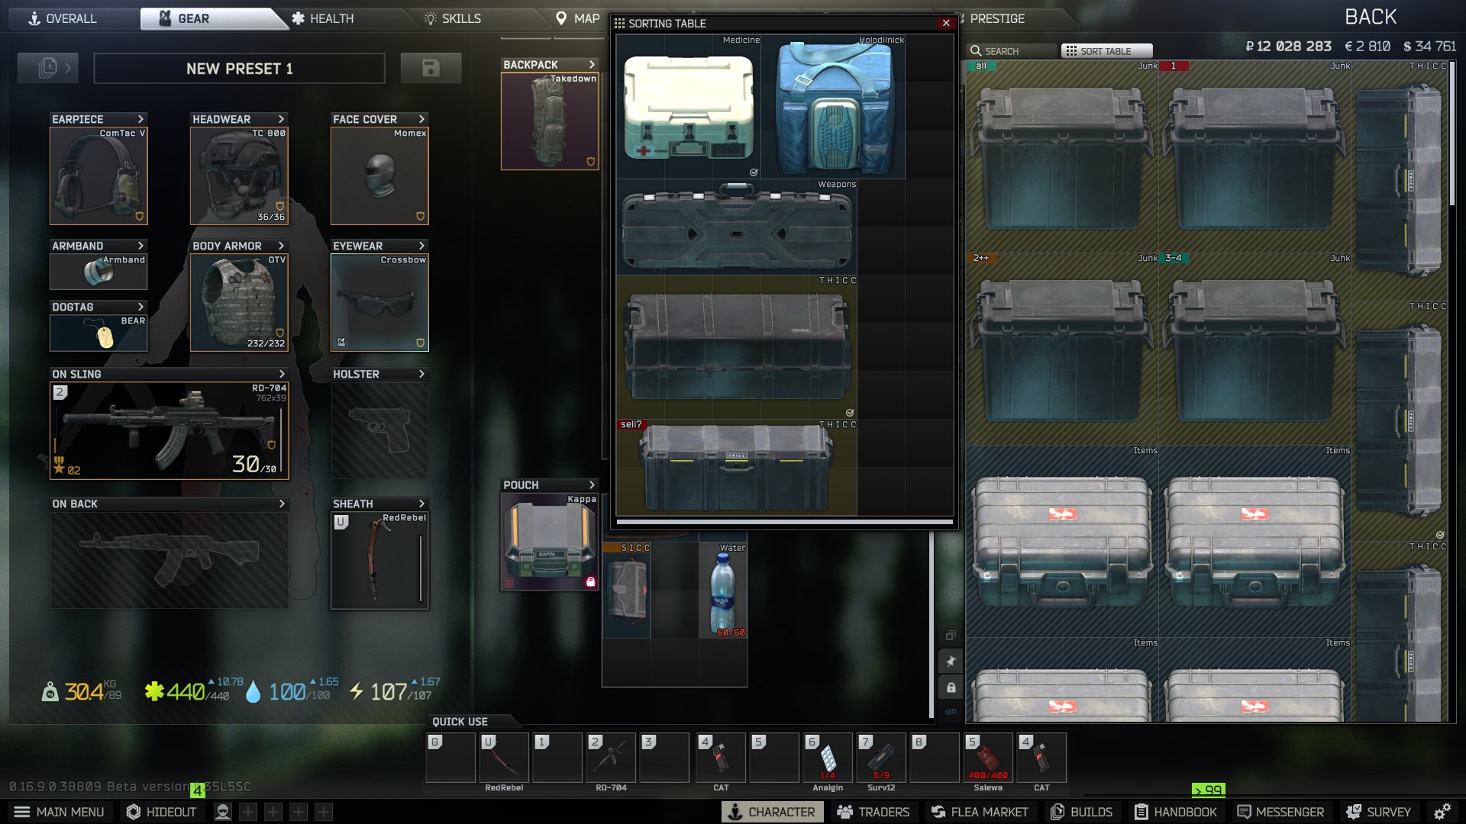Viewport: 1466px width, 824px height.
Task: Expand the BACKPACK slot arrow
Action: 592,65
